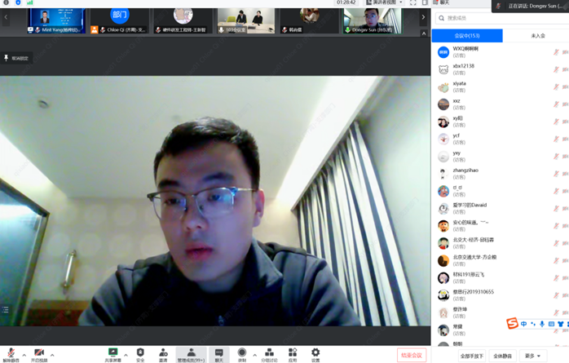Open the speaker view dropdown
The image size is (569, 363).
[382, 3]
